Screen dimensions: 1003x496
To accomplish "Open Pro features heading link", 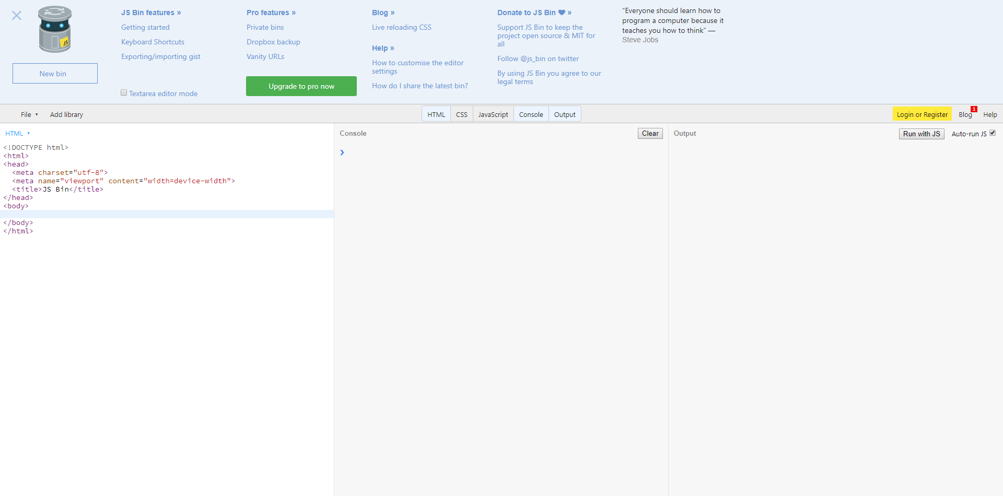I will click(x=271, y=13).
